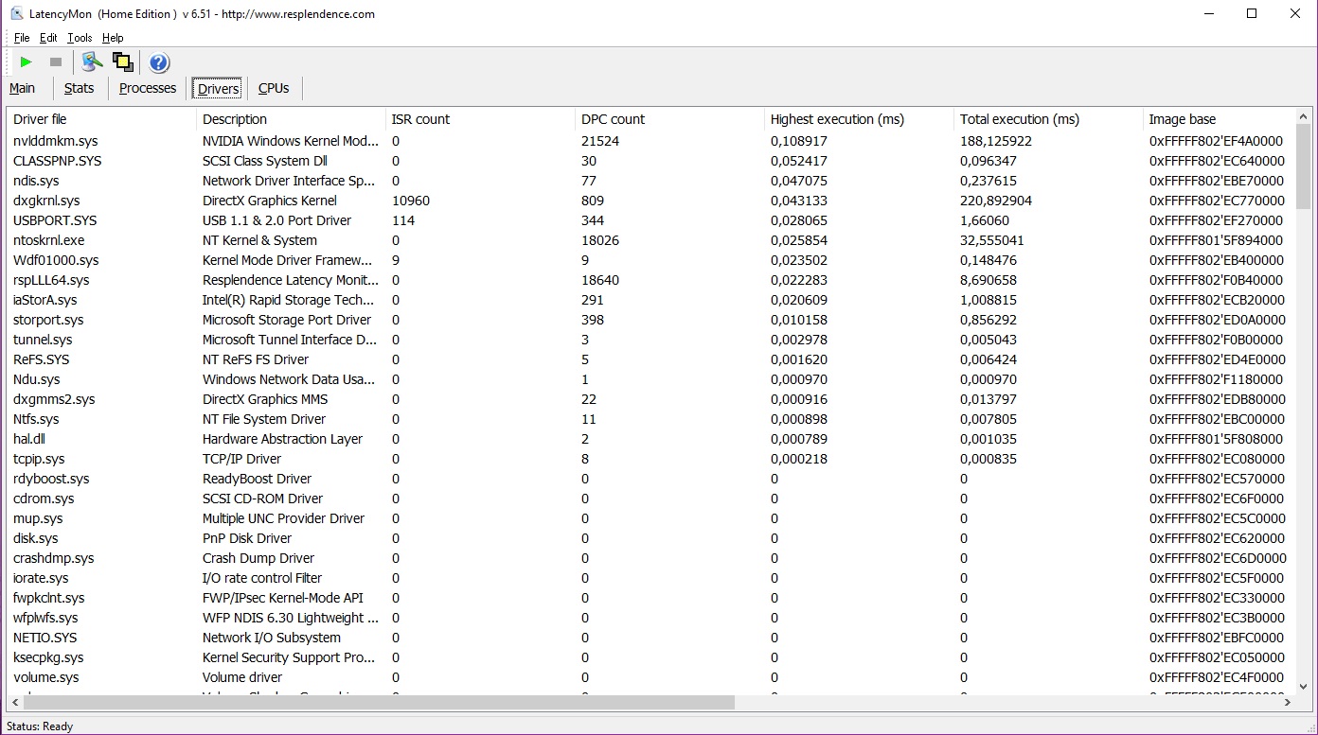Select the iaStorA.sys driver row
1318x735 pixels.
point(651,300)
